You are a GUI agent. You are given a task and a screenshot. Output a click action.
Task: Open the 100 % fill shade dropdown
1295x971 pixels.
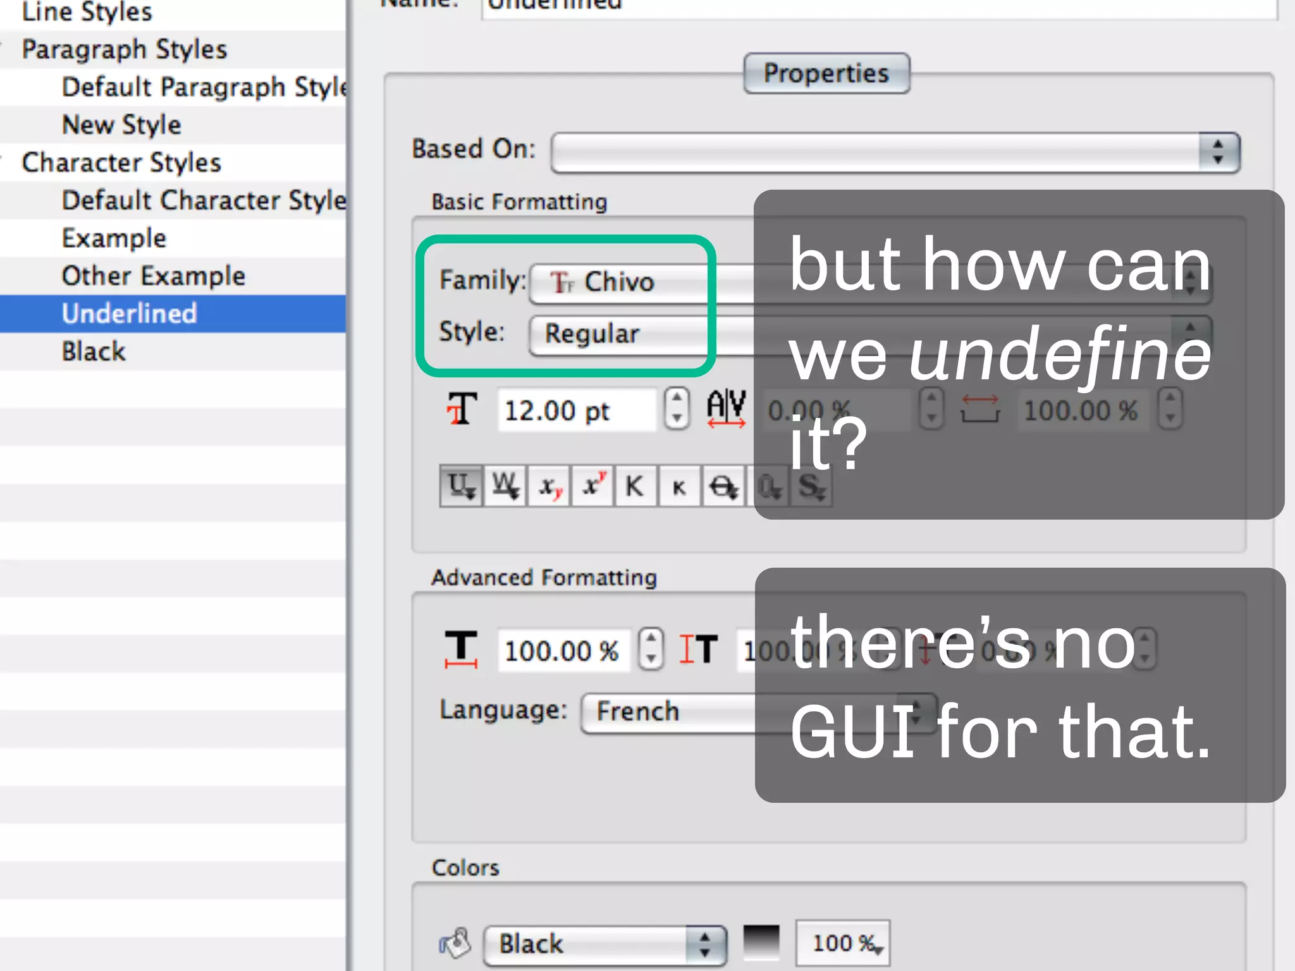pos(843,943)
